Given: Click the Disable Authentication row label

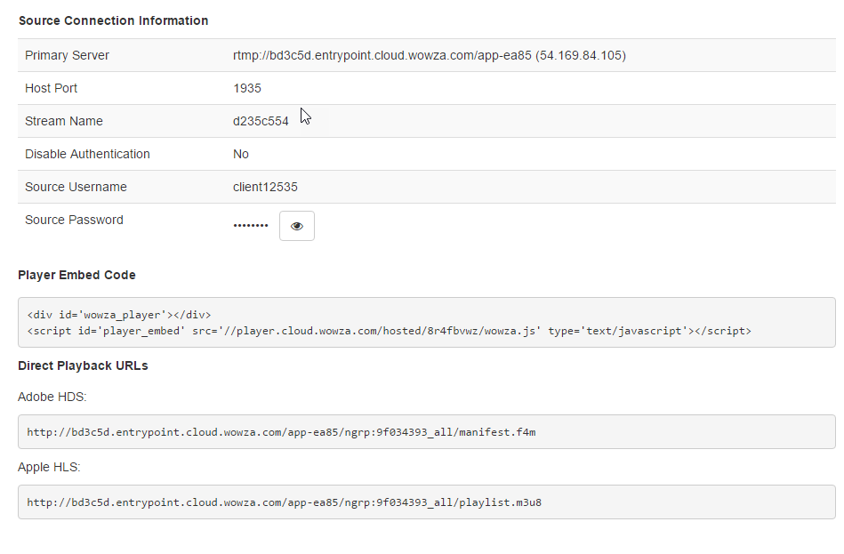Looking at the screenshot, I should 87,154.
